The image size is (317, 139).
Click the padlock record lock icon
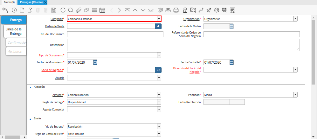[185, 10]
